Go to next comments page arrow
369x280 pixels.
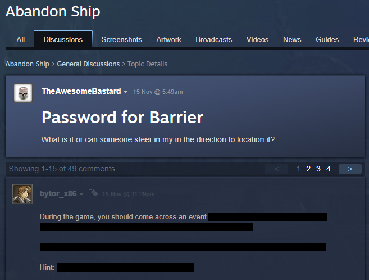point(350,169)
